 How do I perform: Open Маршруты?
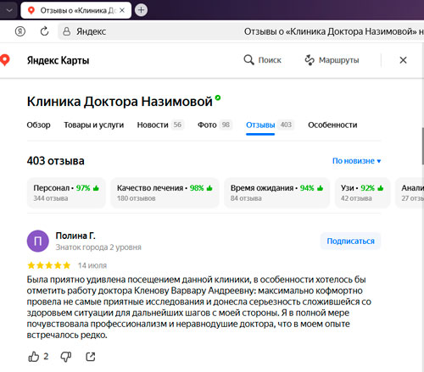(x=339, y=60)
